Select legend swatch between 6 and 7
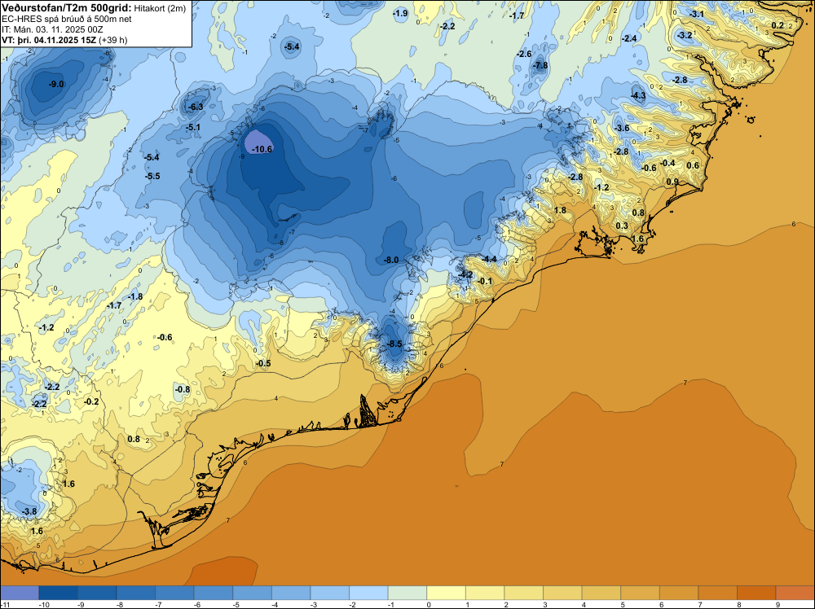The image size is (815, 609). pyautogui.click(x=679, y=593)
